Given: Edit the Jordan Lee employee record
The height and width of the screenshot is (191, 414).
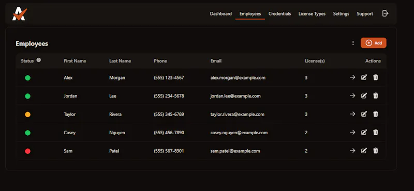Looking at the screenshot, I should point(364,95).
